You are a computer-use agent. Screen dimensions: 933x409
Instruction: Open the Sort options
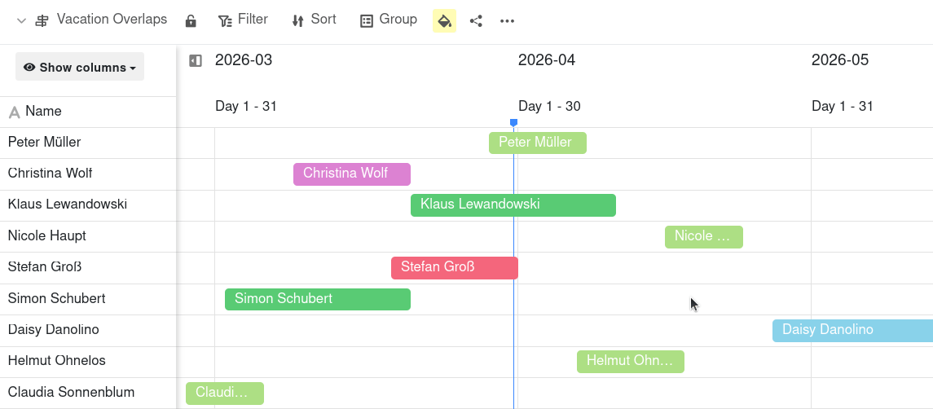point(314,20)
